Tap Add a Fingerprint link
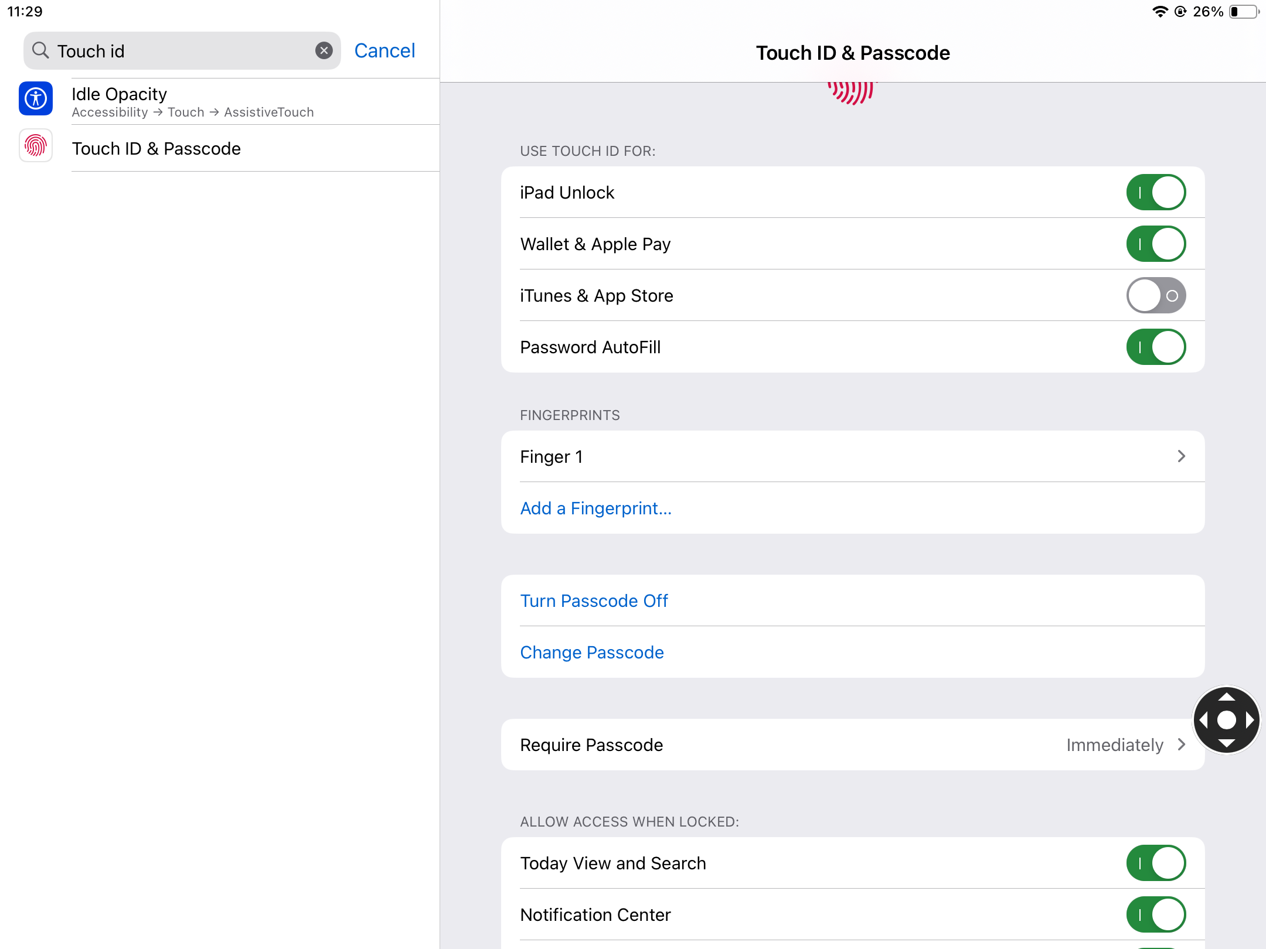Viewport: 1266px width, 949px height. tap(595, 508)
